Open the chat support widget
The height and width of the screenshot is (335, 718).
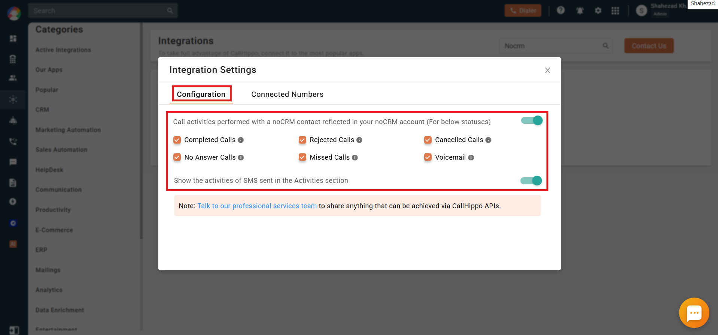(694, 313)
